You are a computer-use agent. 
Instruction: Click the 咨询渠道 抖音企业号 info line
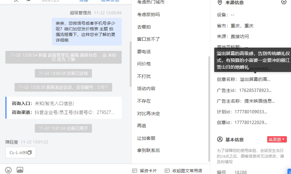pos(63,112)
